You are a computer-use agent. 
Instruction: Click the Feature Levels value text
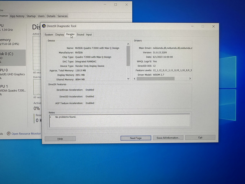tap(172, 70)
